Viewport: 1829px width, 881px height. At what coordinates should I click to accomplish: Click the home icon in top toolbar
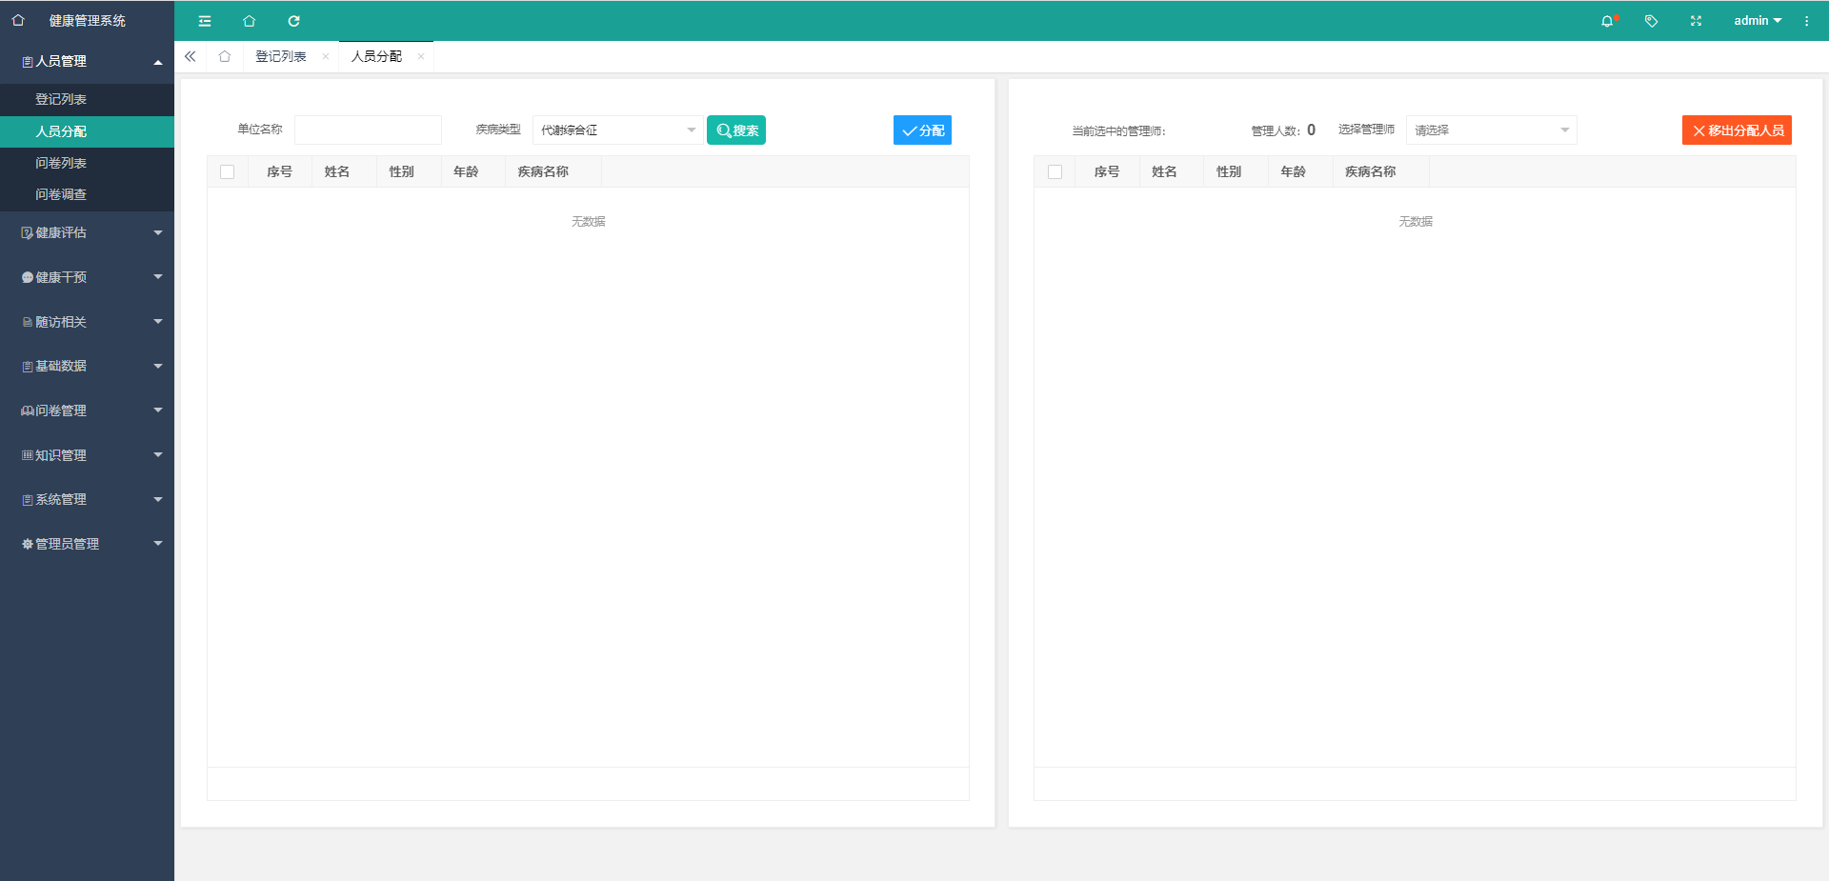click(x=249, y=21)
